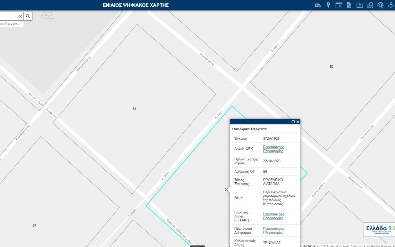Click the Ημ/νία Έναρξης Ισχύος row label
The height and width of the screenshot is (247, 395).
(246, 161)
